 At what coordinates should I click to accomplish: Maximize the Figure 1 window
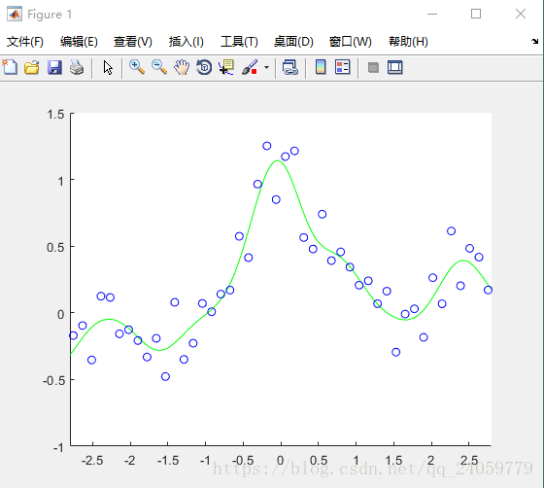coord(476,14)
